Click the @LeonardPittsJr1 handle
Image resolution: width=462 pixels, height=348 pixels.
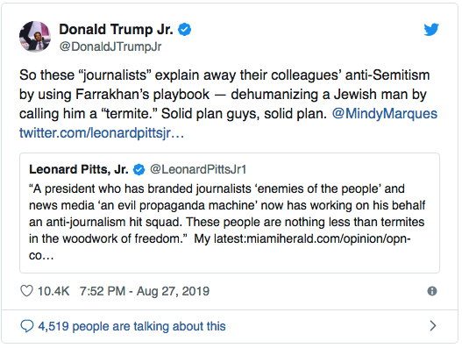point(198,169)
